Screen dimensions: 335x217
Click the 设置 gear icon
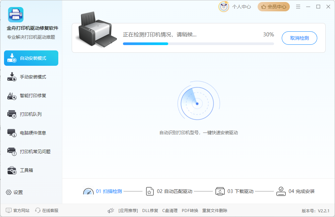(9, 192)
